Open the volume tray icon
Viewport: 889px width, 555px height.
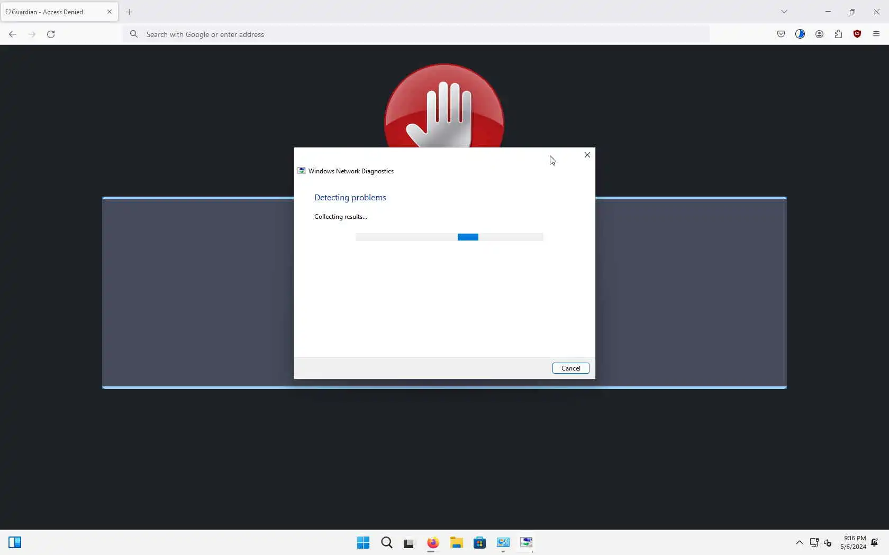coord(828,543)
